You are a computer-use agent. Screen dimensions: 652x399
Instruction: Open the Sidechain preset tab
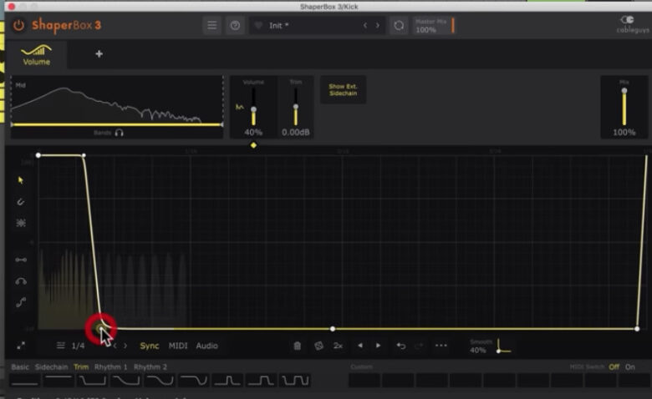(51, 367)
